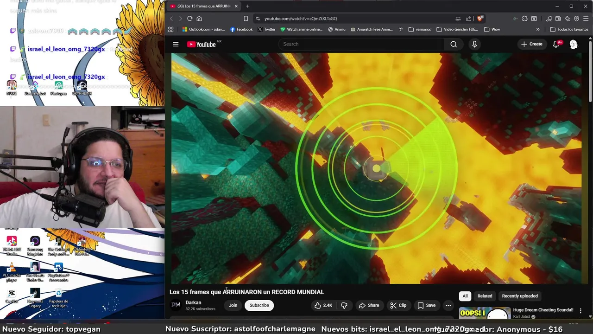The height and width of the screenshot is (334, 593).
Task: Subscribe to the Darkan channel
Action: 259,305
